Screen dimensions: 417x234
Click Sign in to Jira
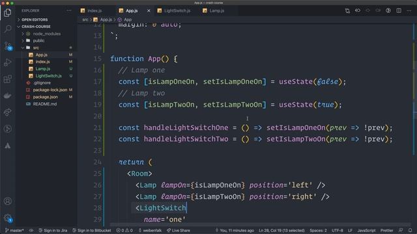53,230
